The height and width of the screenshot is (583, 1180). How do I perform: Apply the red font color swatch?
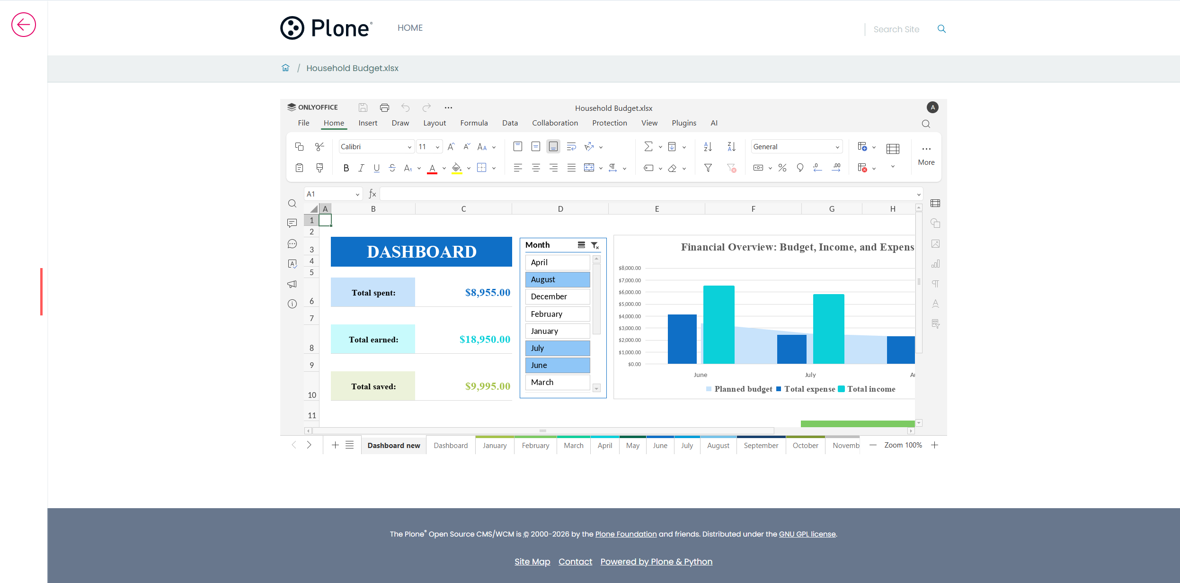coord(432,168)
